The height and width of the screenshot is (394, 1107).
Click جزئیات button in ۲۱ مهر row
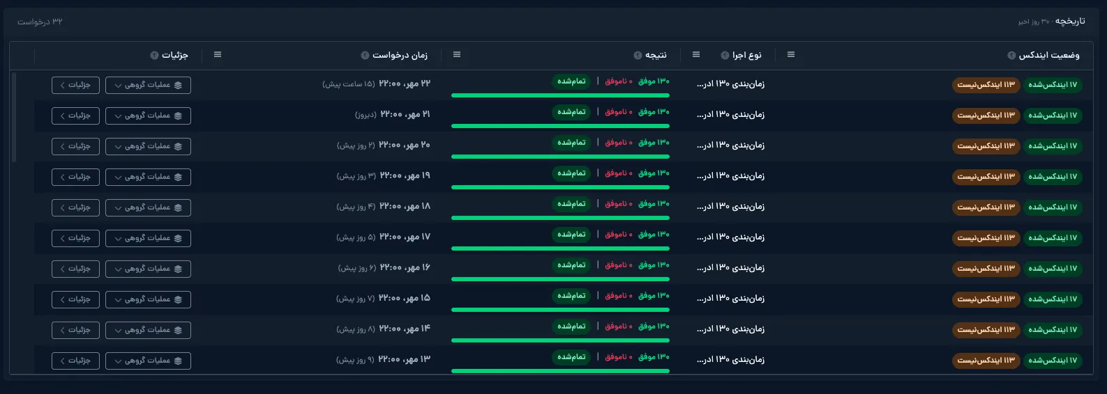pos(75,116)
